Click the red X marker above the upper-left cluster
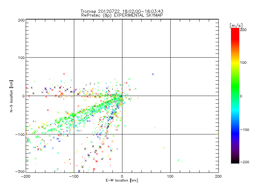 [64, 74]
